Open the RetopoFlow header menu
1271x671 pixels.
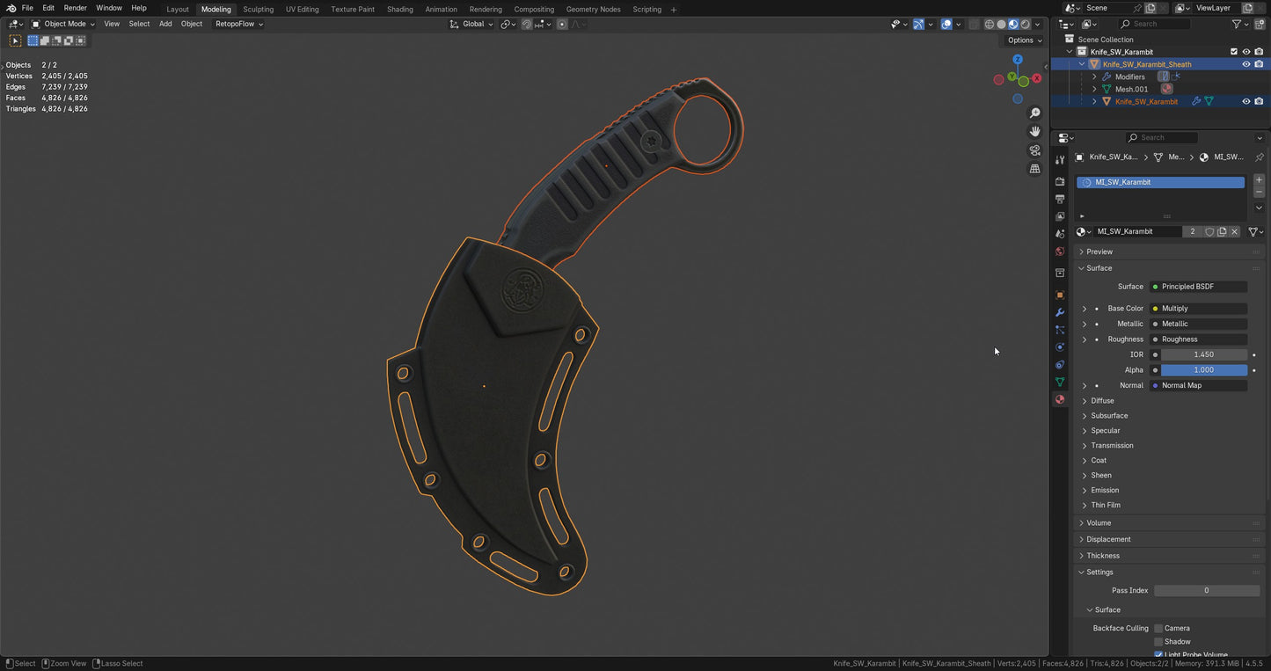point(239,24)
